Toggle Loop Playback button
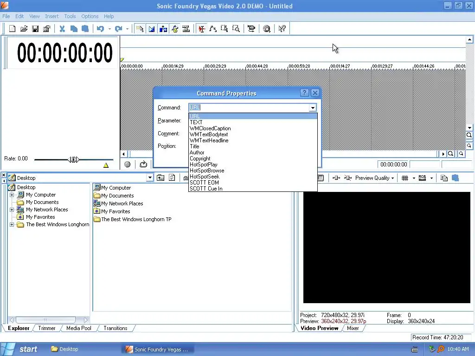Screen dimensions: 475x356 (x=143, y=165)
